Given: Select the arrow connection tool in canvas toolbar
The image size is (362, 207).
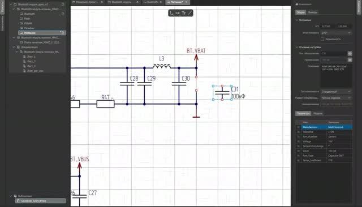Looking at the screenshot, I should (x=177, y=13).
